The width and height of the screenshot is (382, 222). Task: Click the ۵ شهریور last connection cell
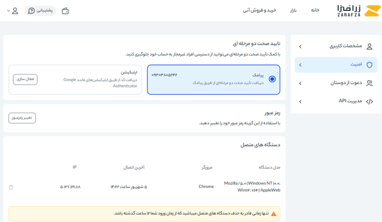(129, 187)
